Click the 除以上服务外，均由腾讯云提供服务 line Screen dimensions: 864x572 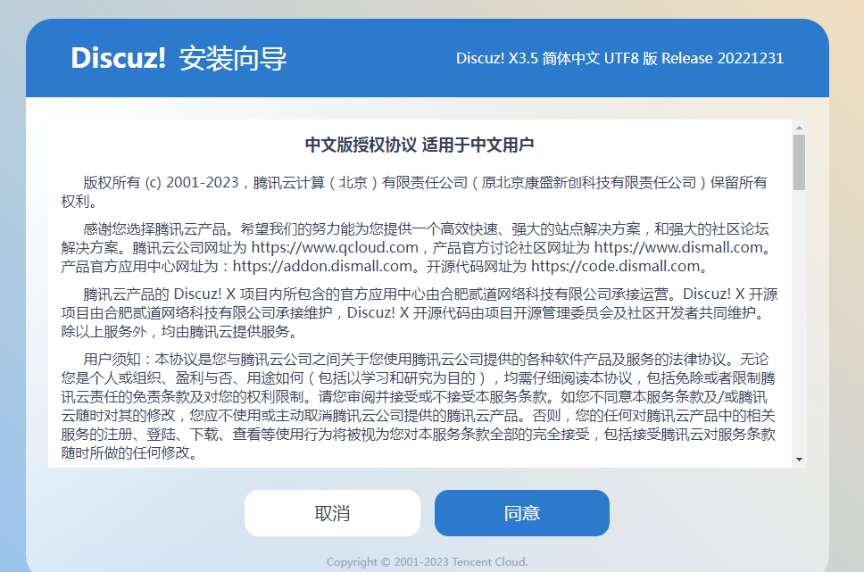180,331
